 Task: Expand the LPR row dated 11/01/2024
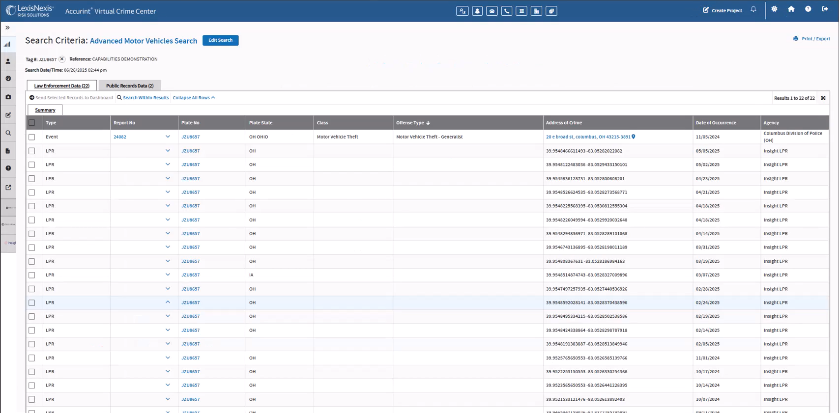pyautogui.click(x=168, y=358)
